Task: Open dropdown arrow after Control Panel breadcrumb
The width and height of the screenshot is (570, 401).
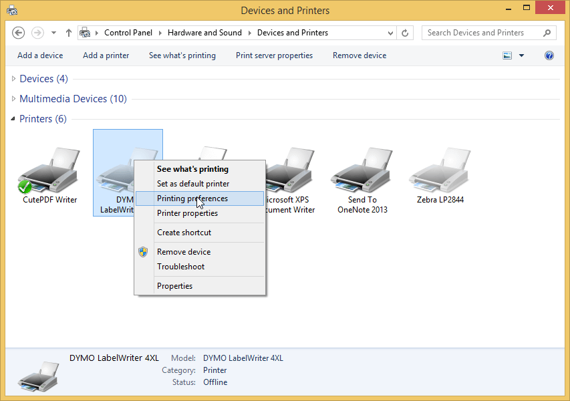Action: tap(160, 33)
